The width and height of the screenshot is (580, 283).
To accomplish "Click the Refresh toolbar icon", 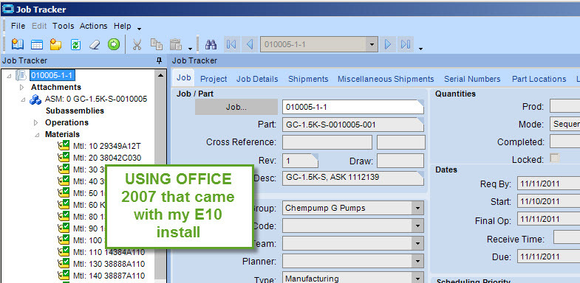I will (x=75, y=45).
